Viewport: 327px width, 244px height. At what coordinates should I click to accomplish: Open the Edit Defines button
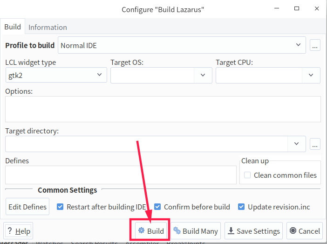[27, 207]
